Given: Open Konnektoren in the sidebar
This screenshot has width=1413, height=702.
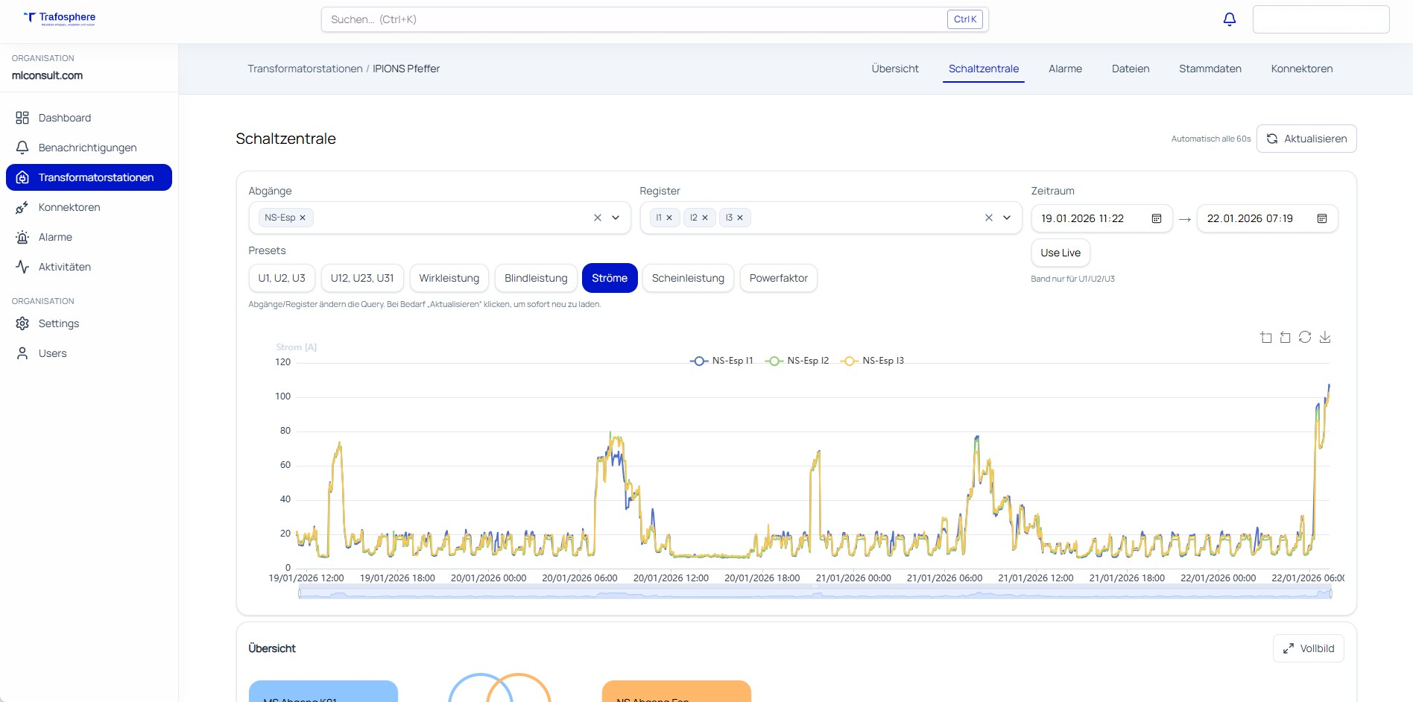Looking at the screenshot, I should [x=69, y=207].
